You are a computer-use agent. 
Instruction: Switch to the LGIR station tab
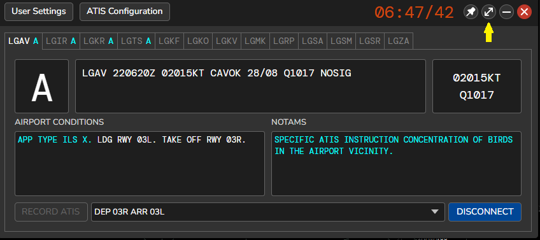pyautogui.click(x=61, y=41)
